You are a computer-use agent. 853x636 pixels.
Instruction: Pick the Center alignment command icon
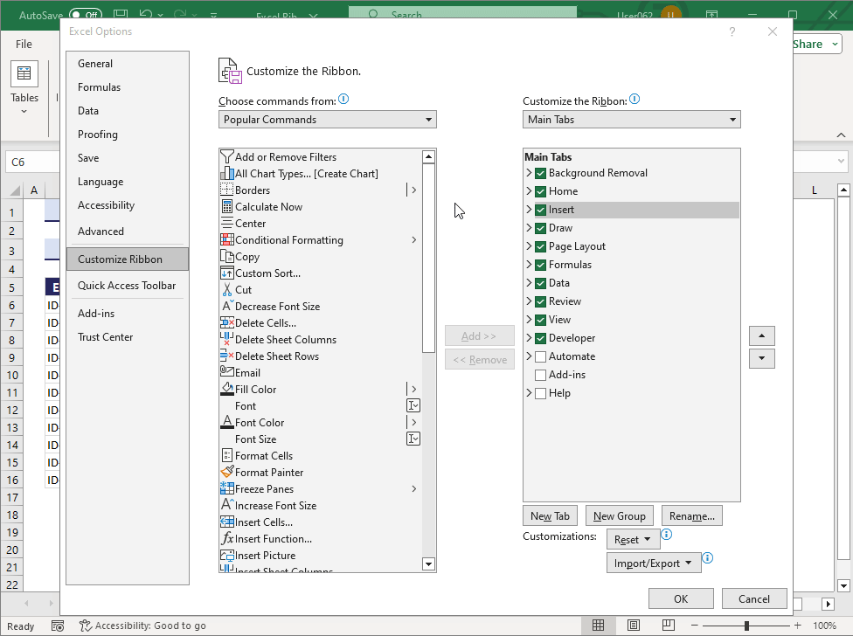(227, 223)
